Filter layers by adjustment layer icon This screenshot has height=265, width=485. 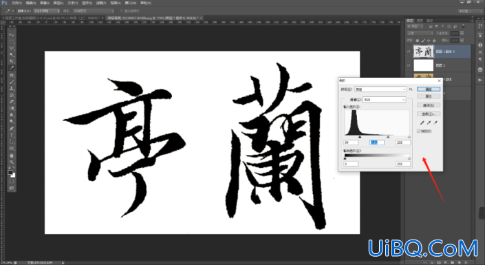437,26
